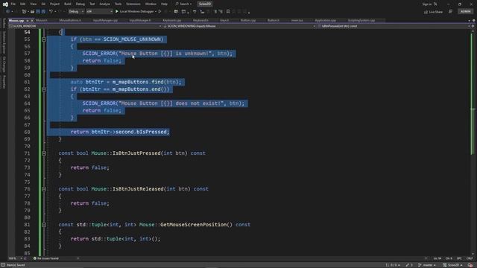Click the Save All toolbar icon
This screenshot has height=268, width=477.
coord(43,12)
